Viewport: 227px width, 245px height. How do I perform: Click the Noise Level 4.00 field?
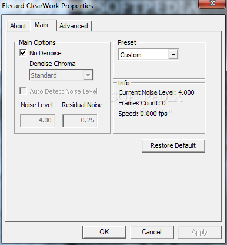point(38,120)
